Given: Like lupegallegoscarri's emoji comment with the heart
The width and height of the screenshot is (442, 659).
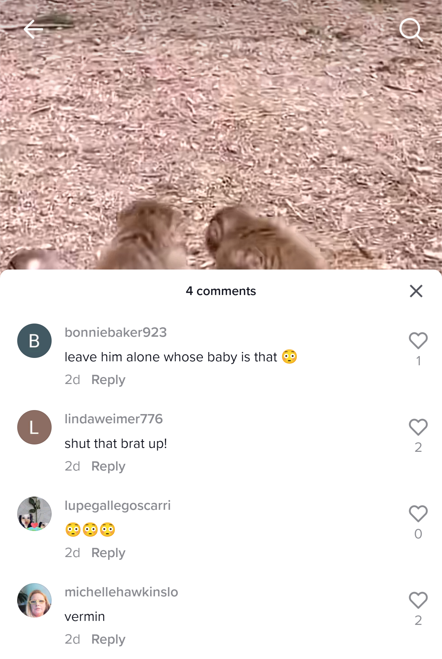Looking at the screenshot, I should (x=418, y=514).
